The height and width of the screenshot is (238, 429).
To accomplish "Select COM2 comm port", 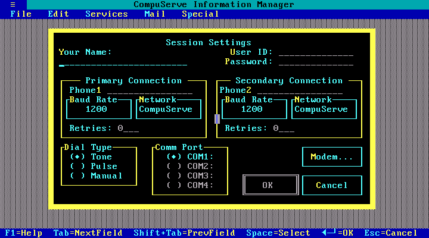I will pos(190,167).
